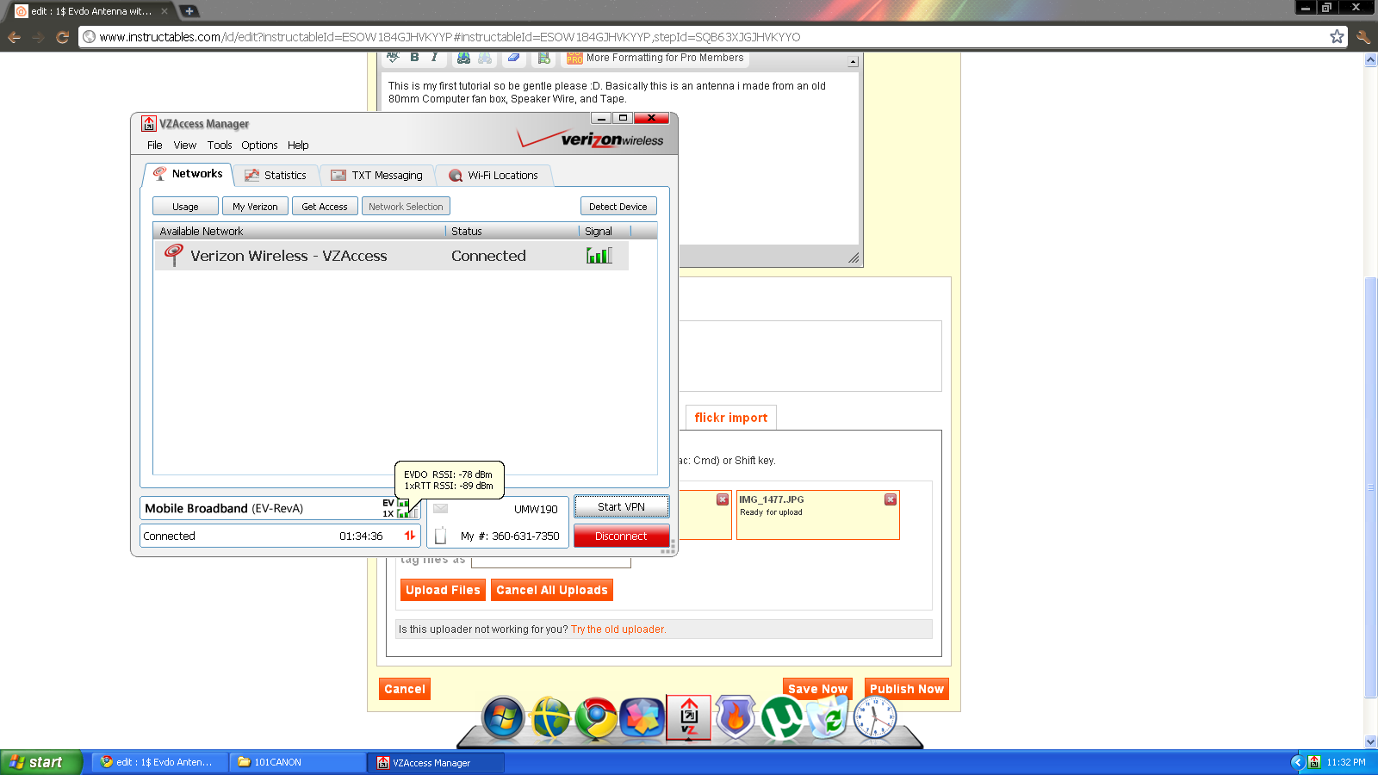
Task: Switch to the Wi-Fi Locations tab
Action: [493, 176]
